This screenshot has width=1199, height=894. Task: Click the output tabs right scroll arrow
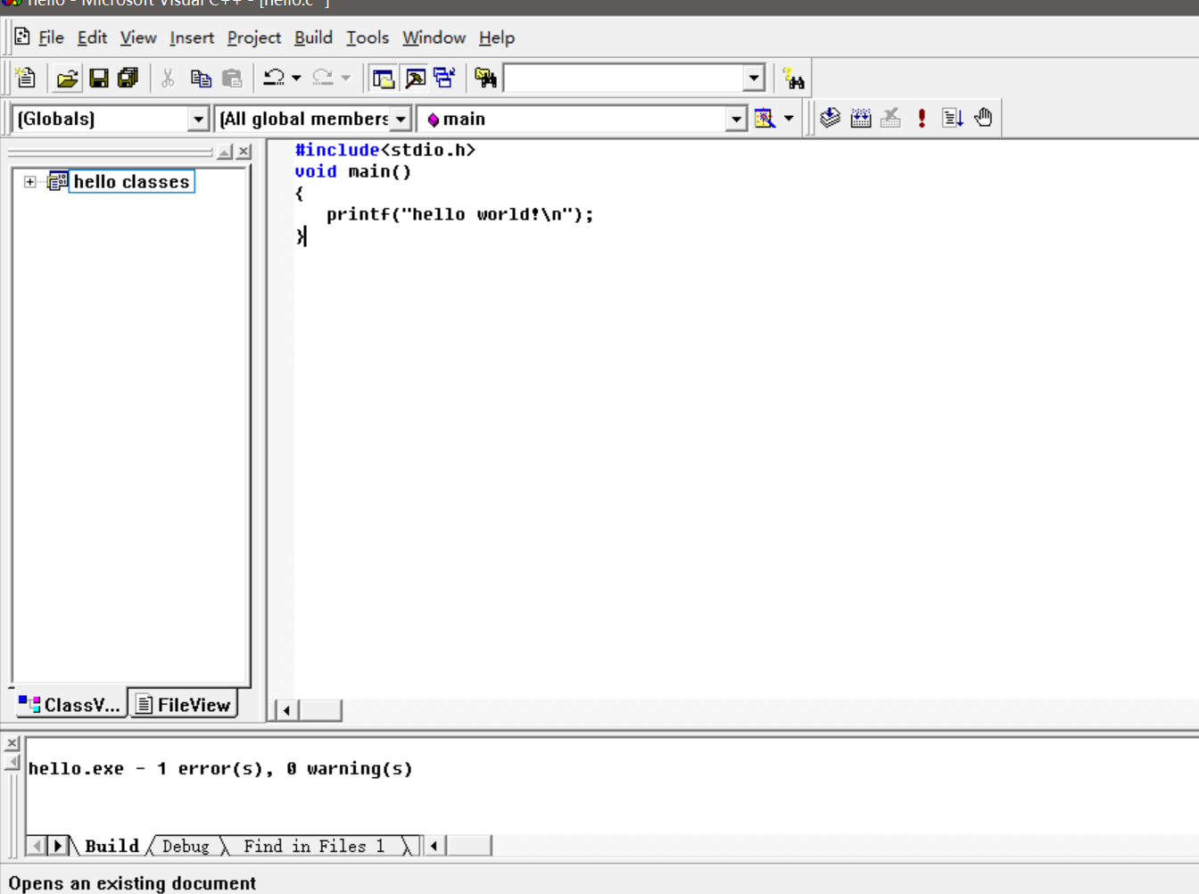(x=58, y=845)
